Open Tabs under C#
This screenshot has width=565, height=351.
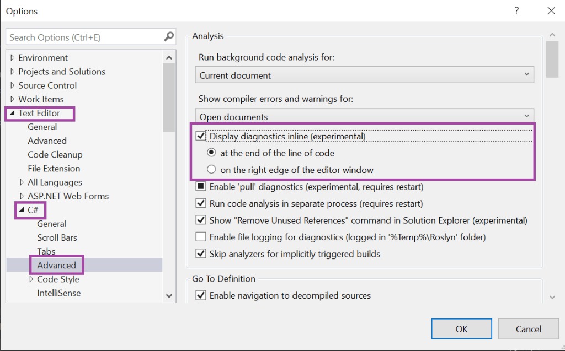(46, 251)
